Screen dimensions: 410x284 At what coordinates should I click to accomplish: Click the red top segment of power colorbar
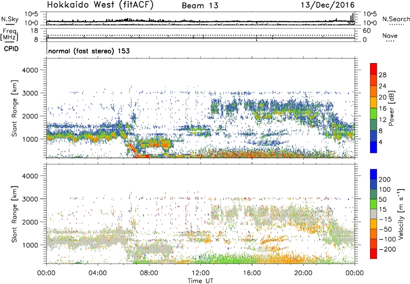point(374,69)
